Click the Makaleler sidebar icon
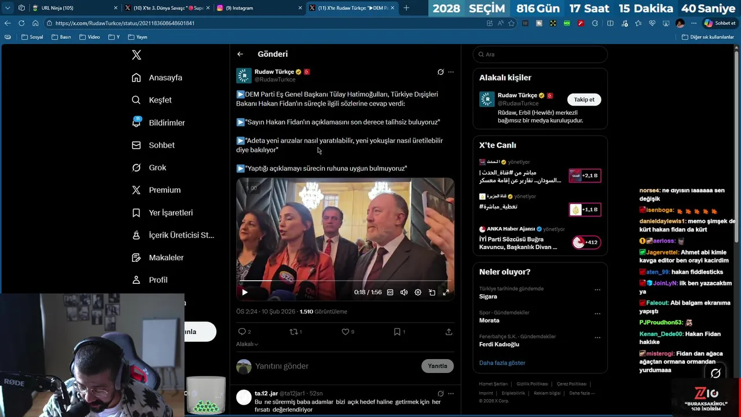Screen dimensions: 741x417 136,257
